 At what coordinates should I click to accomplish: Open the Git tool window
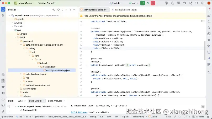[3, 111]
